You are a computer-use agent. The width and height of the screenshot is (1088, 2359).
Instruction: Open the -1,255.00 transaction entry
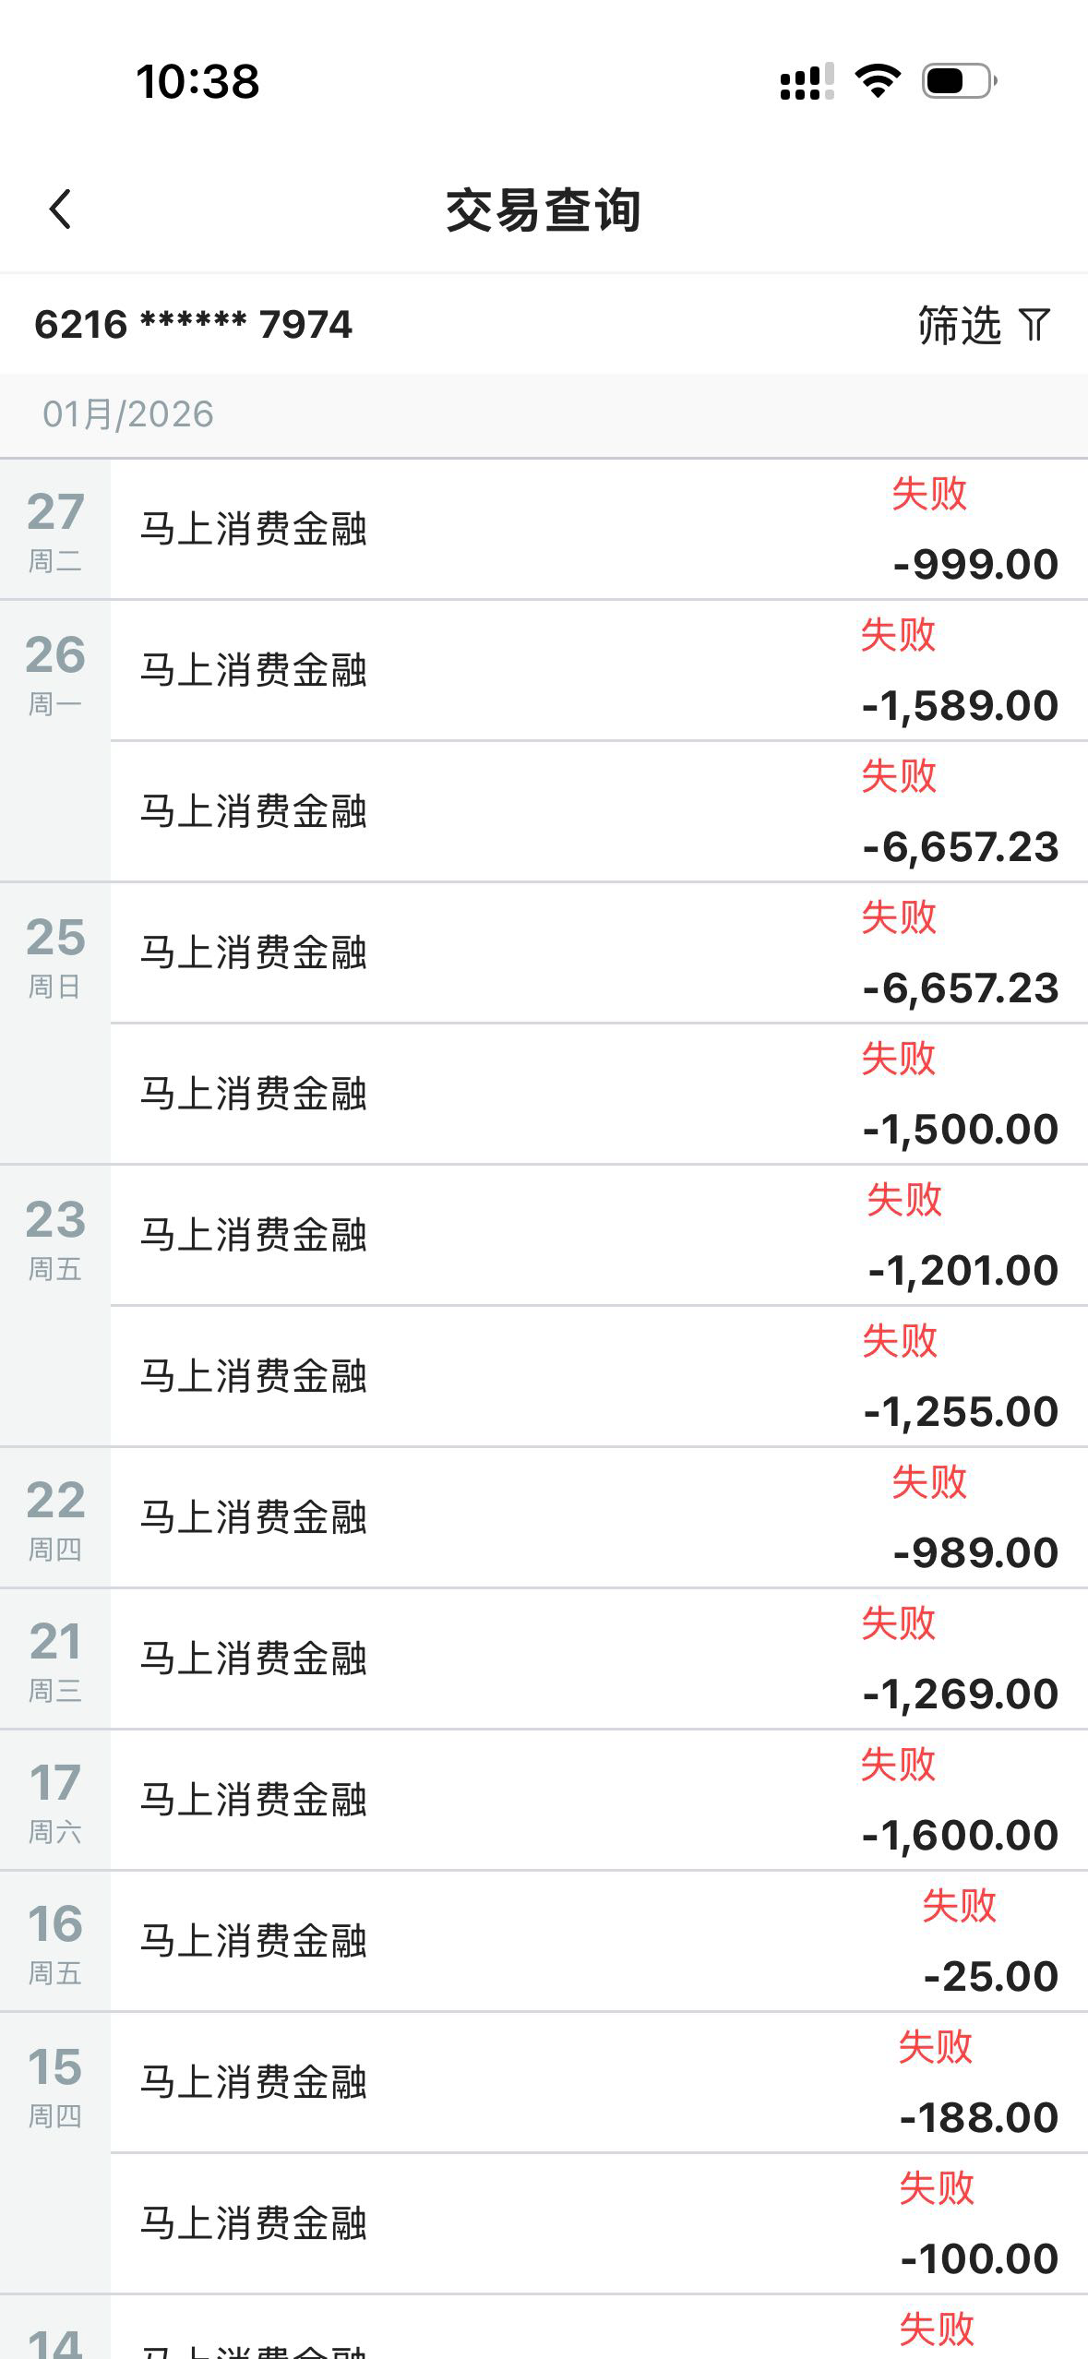pyautogui.click(x=598, y=1377)
